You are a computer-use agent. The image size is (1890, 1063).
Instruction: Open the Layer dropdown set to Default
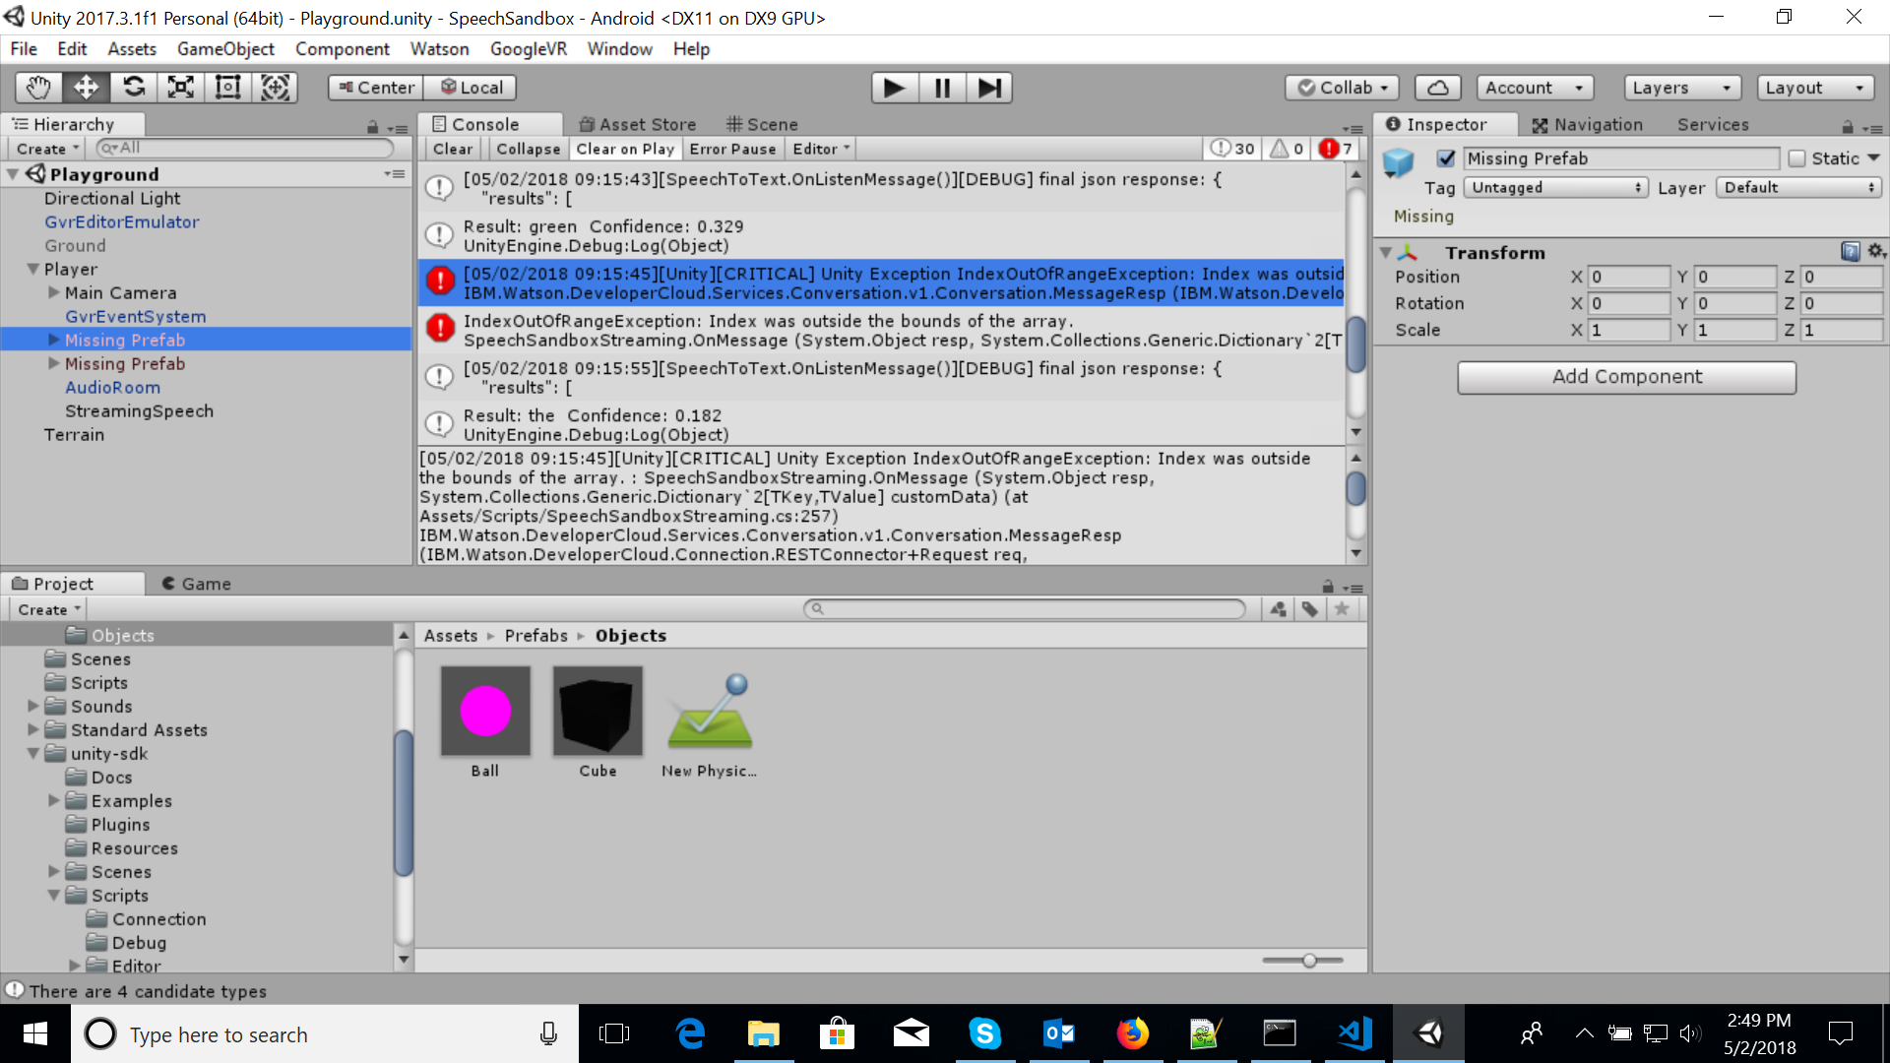[1797, 187]
